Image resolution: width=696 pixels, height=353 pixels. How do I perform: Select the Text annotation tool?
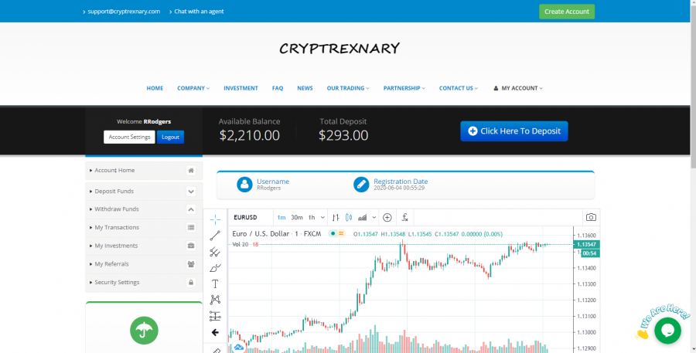(x=215, y=283)
